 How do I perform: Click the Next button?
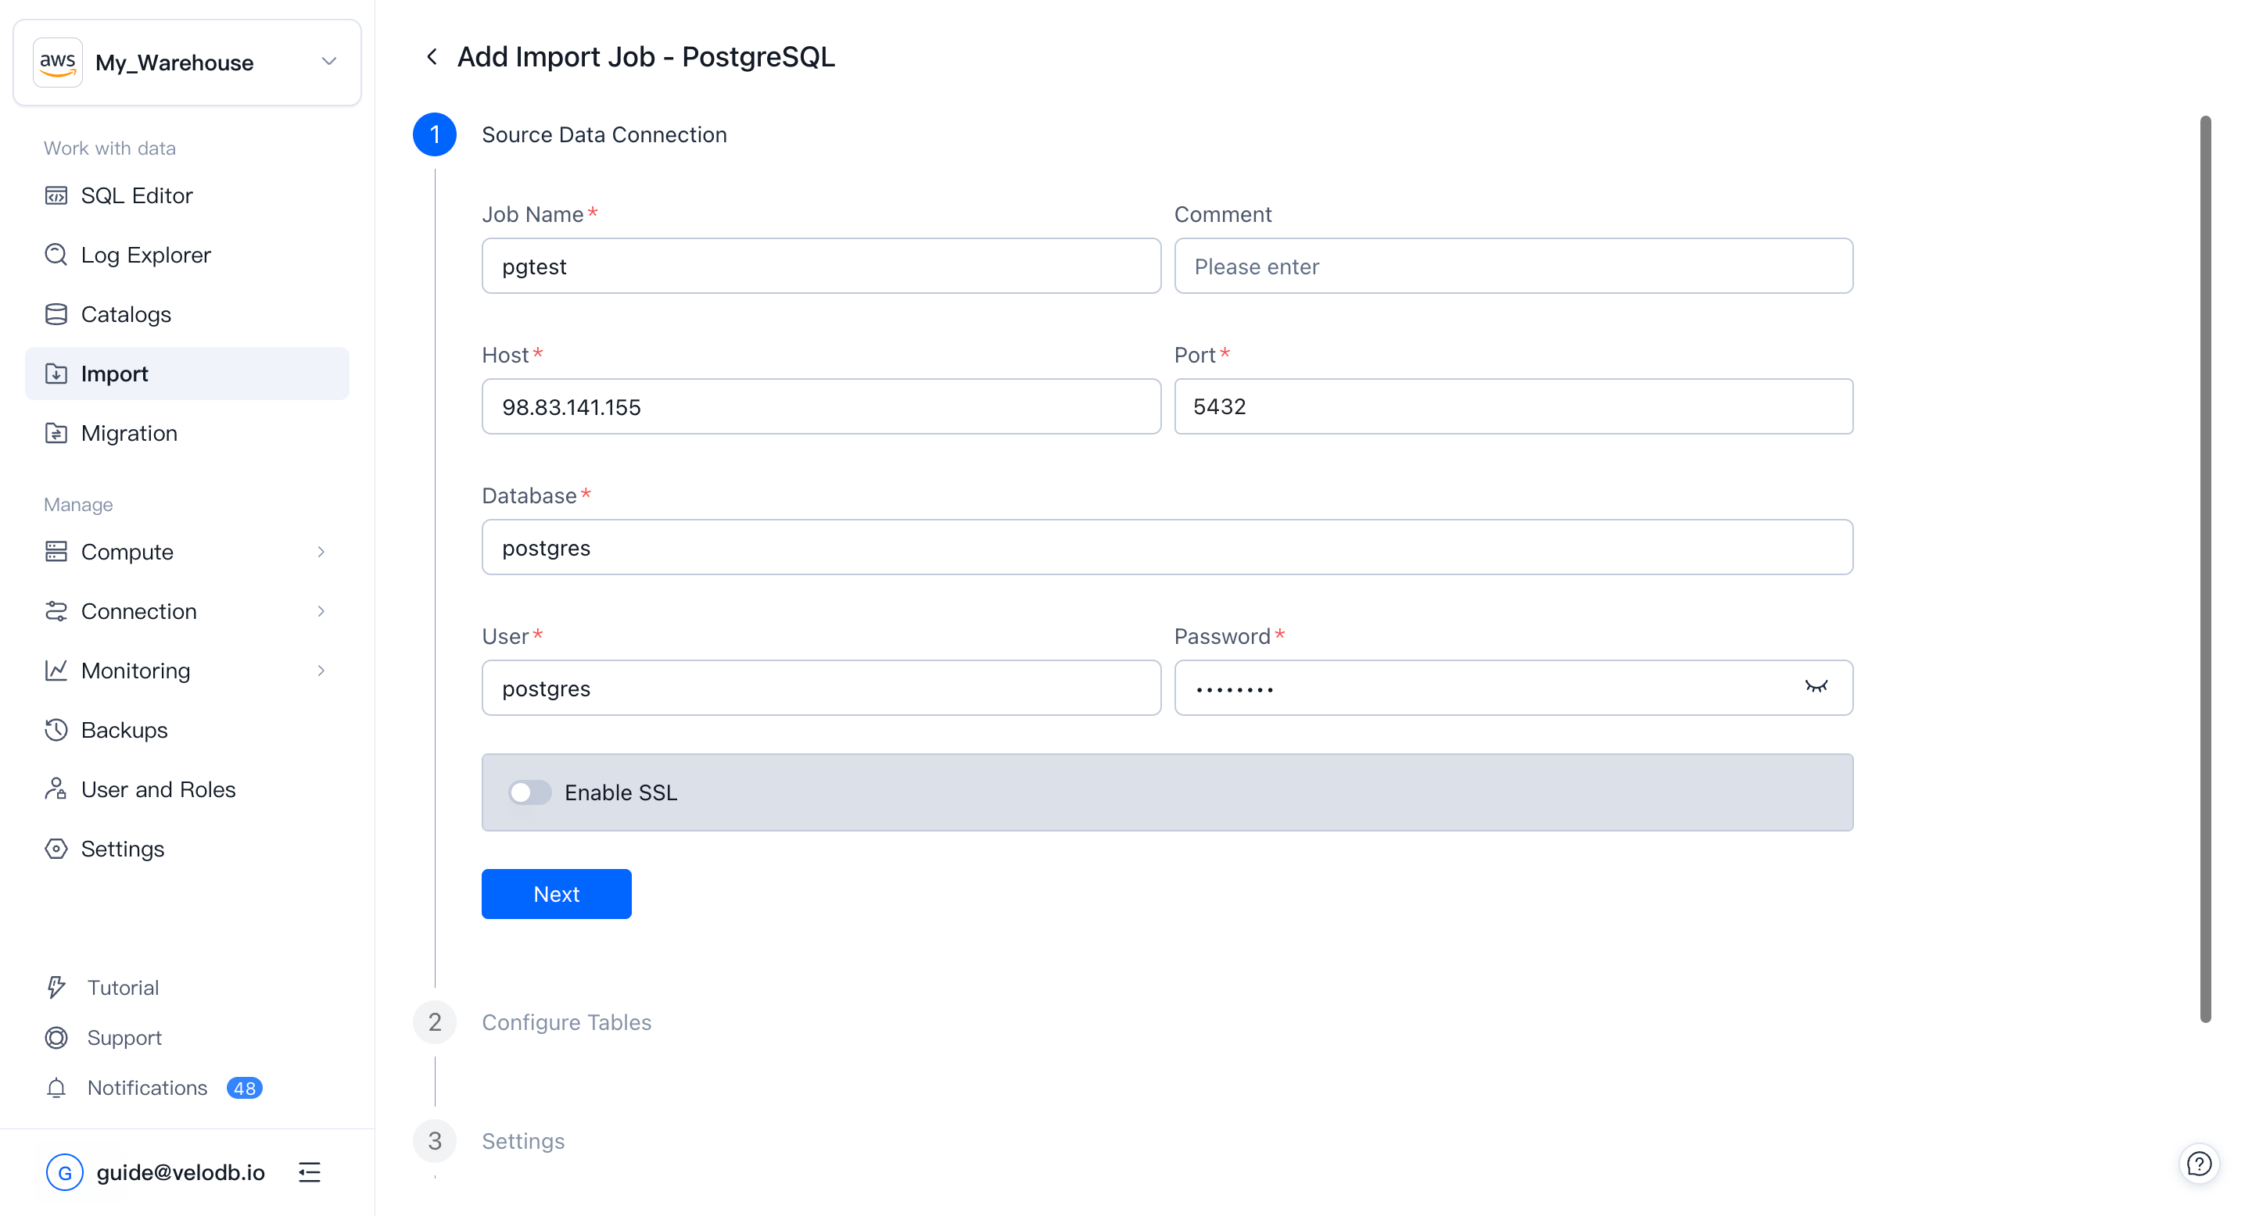click(556, 894)
